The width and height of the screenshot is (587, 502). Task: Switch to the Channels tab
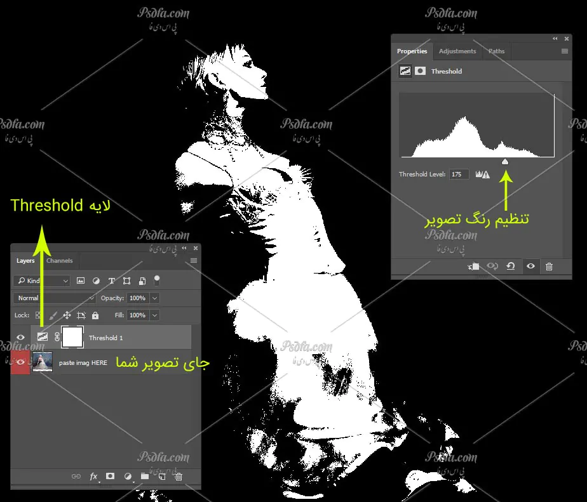(x=60, y=261)
